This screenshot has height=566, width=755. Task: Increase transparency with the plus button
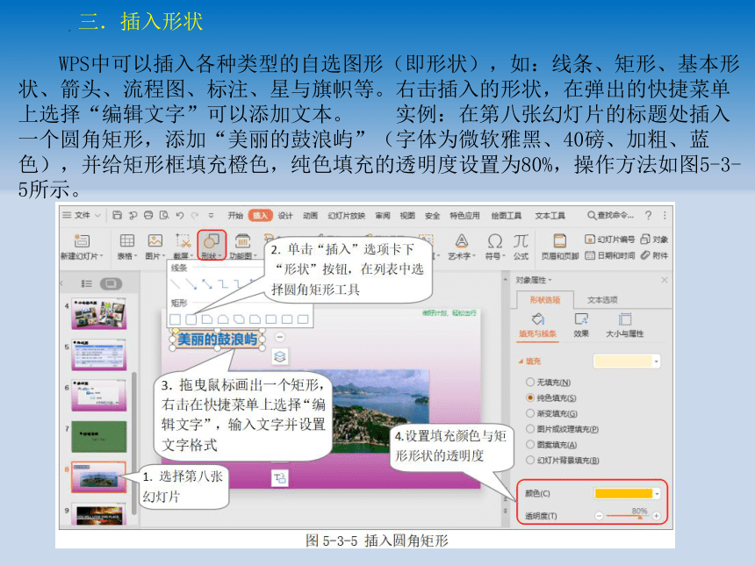pos(656,516)
